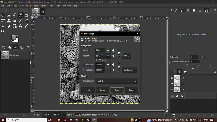The height and width of the screenshot is (122, 217).
Task: Select the Text tool
Action: 20,26
